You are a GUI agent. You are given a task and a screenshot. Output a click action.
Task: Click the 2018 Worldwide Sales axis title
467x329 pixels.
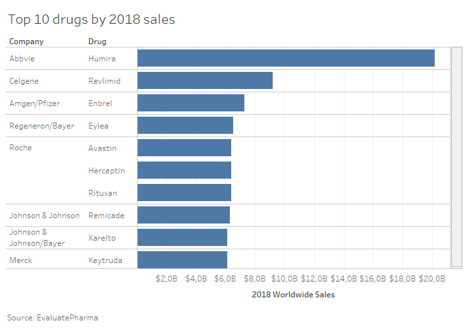click(x=293, y=295)
